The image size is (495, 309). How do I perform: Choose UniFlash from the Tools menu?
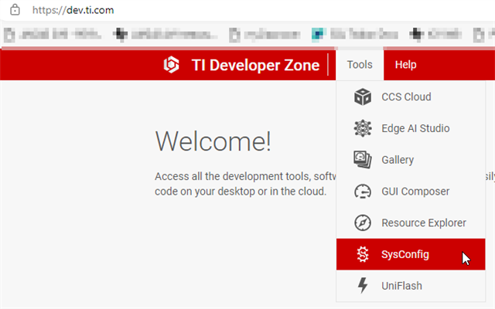tap(411, 286)
